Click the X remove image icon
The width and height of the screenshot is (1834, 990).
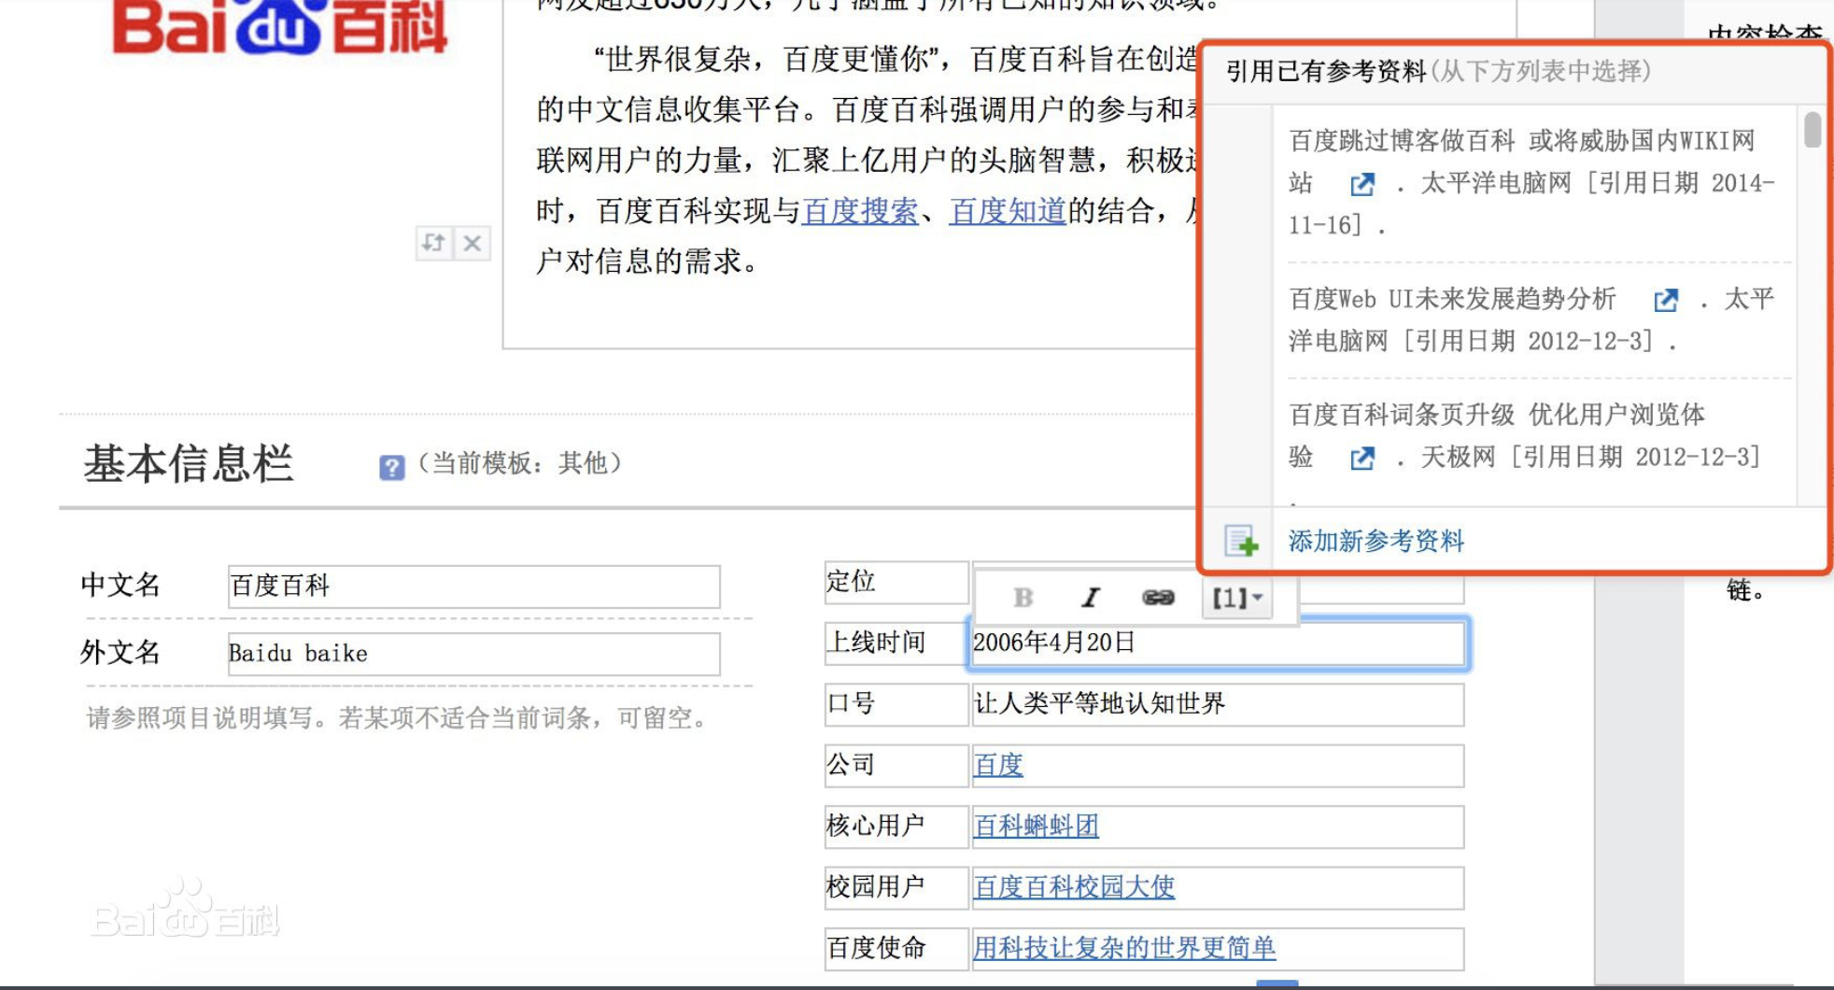pyautogui.click(x=473, y=244)
